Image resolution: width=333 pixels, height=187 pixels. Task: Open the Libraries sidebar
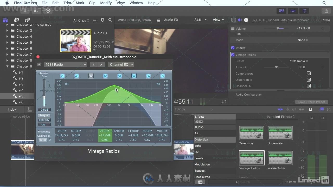point(5,20)
